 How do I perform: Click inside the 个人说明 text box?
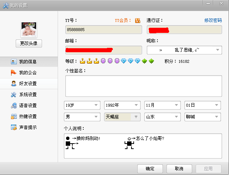pos(143,146)
